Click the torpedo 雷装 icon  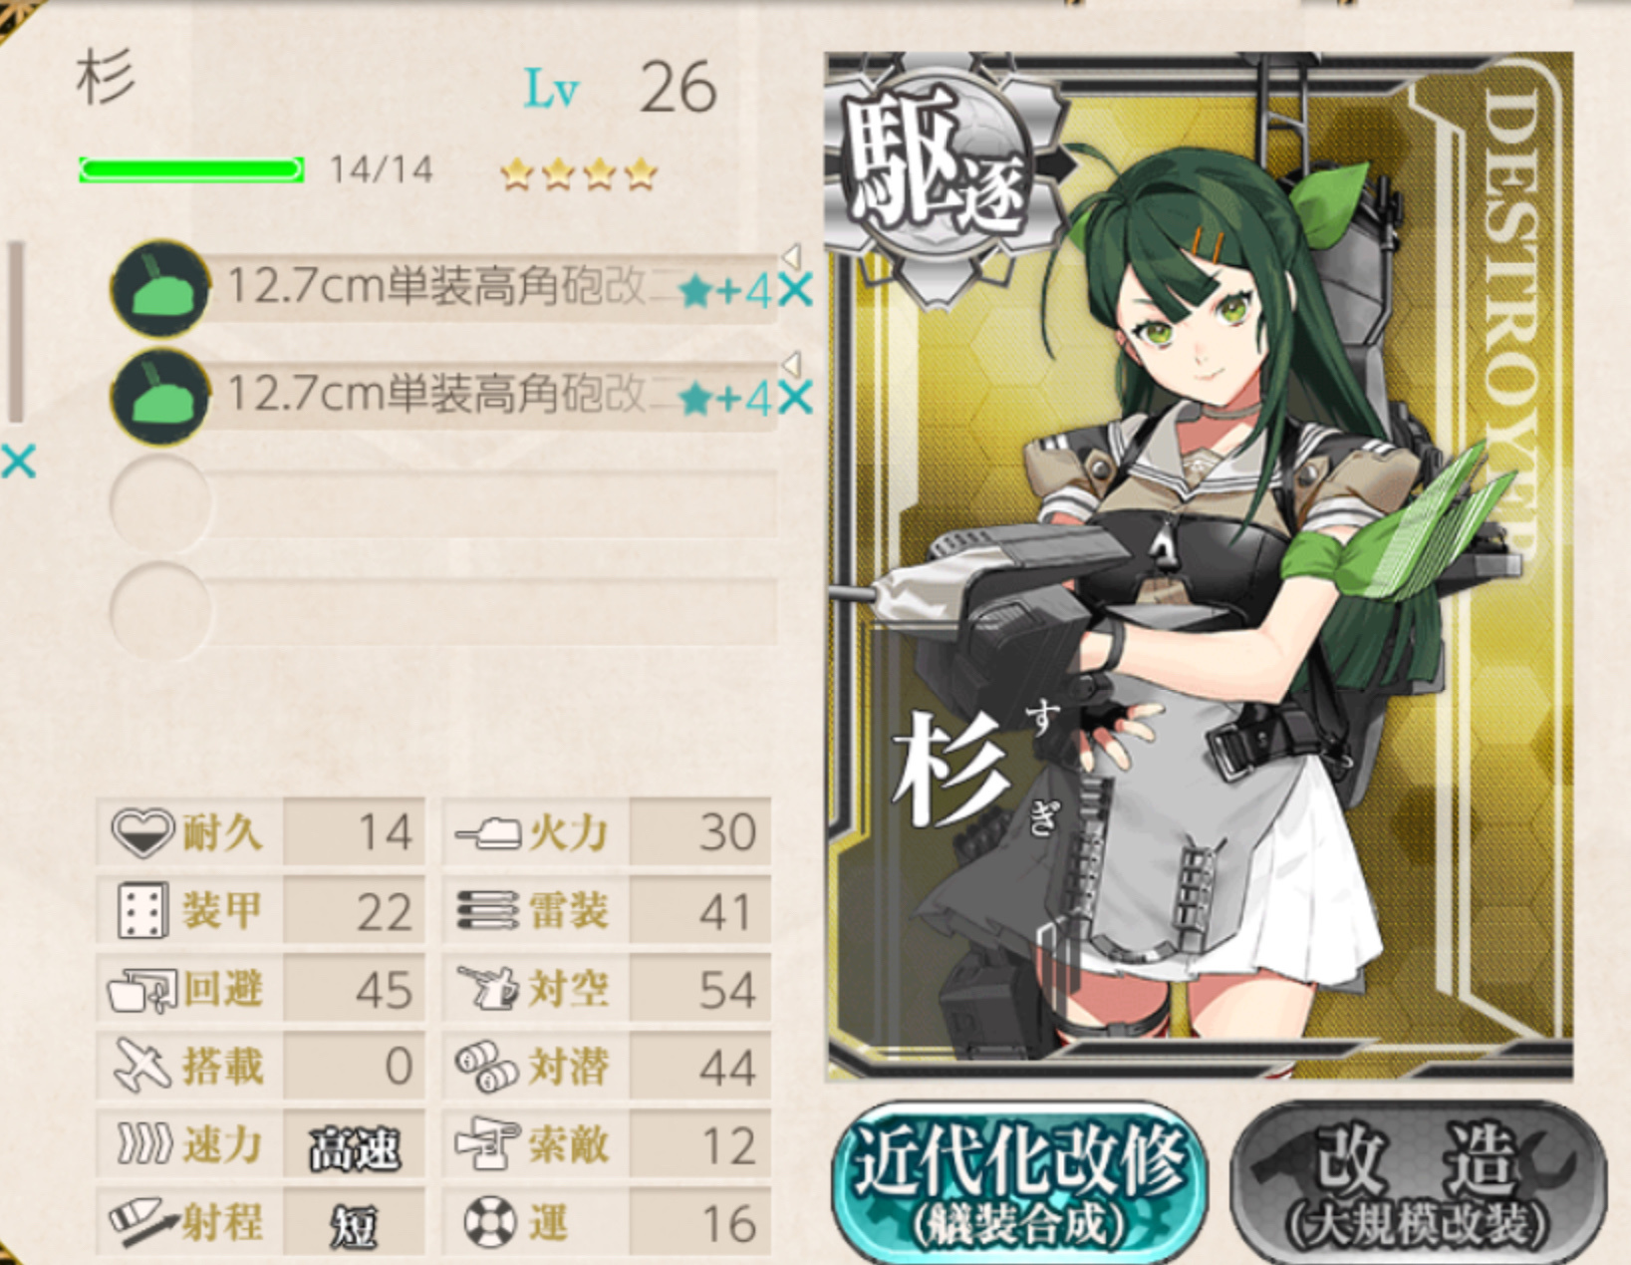point(487,910)
